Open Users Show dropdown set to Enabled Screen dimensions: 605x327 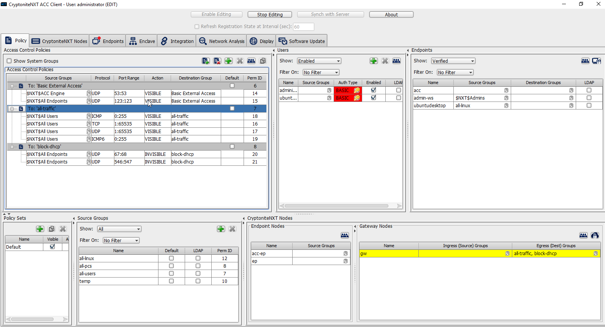319,61
